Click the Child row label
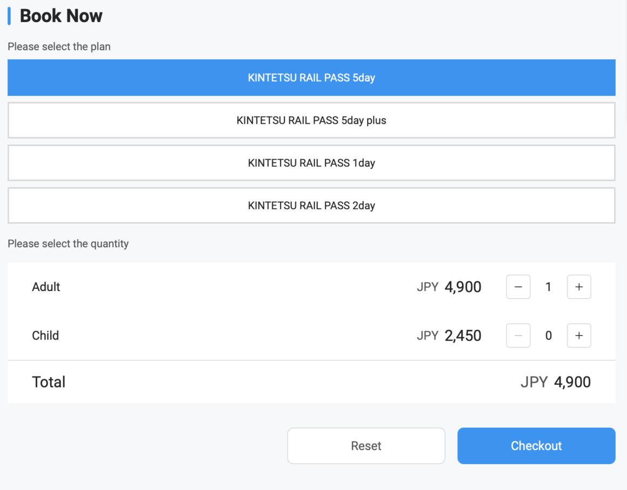 point(45,336)
